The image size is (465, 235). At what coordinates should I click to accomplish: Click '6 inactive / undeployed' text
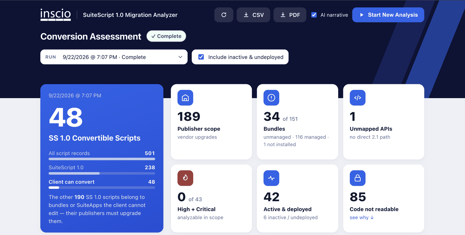tap(291, 217)
